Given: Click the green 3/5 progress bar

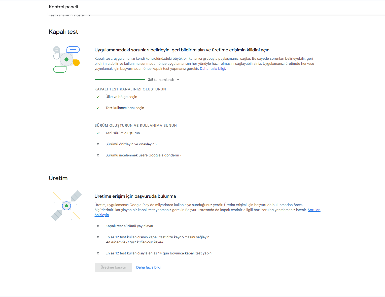Looking at the screenshot, I should pyautogui.click(x=120, y=80).
